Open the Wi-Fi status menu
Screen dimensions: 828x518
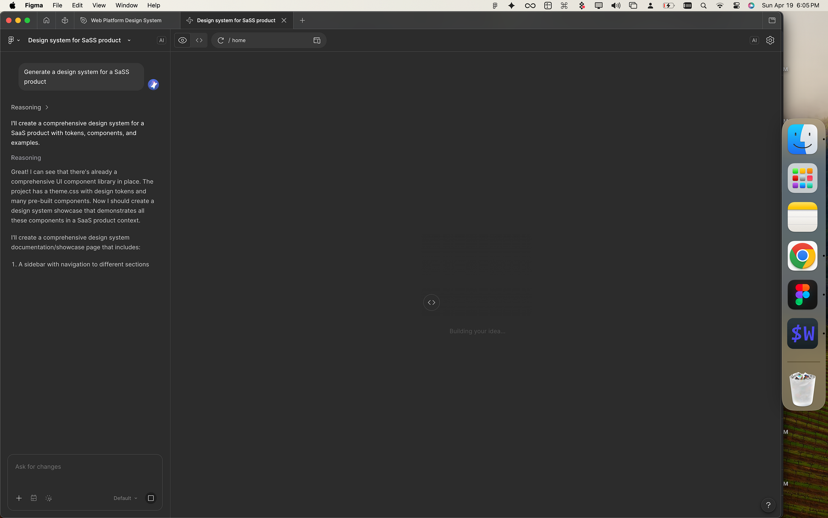coord(720,5)
